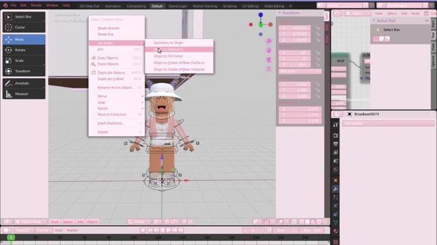Toggle lock on Location X
Image resolution: width=437 pixels, height=245 pixels.
tap(318, 28)
